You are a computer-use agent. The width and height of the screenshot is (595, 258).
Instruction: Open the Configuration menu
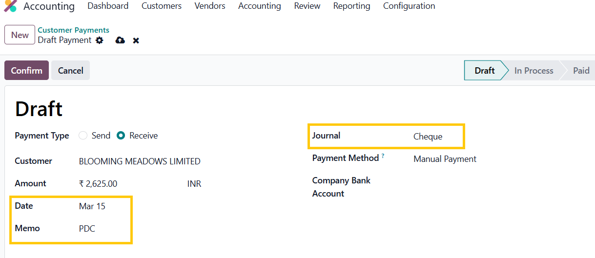409,6
